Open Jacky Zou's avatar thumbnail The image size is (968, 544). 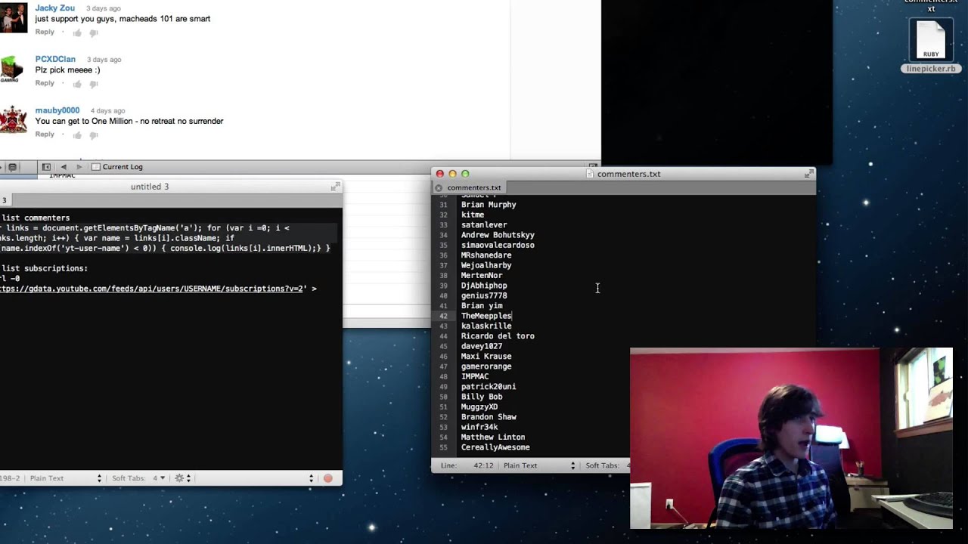(x=14, y=18)
